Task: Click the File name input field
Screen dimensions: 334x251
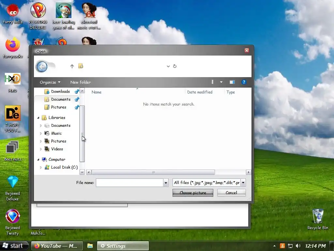Action: click(129, 183)
